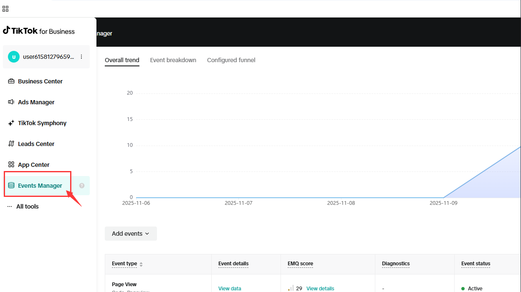521x292 pixels.
Task: Click the help question mark beside Events Manager
Action: 82,186
